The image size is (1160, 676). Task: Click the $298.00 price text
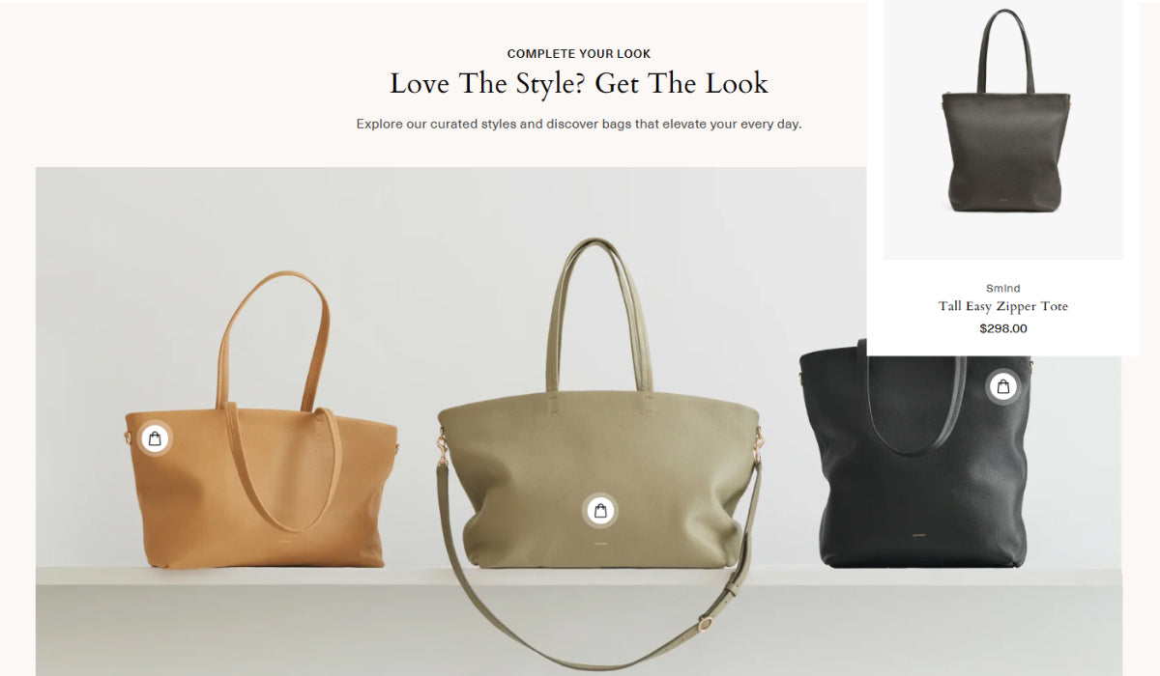[1003, 328]
